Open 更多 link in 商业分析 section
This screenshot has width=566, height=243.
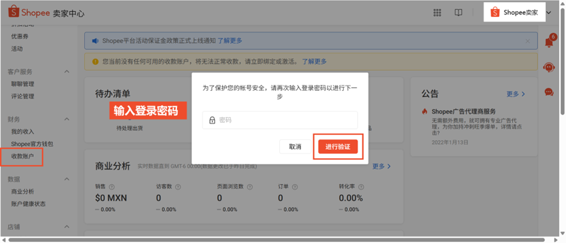click(382, 166)
